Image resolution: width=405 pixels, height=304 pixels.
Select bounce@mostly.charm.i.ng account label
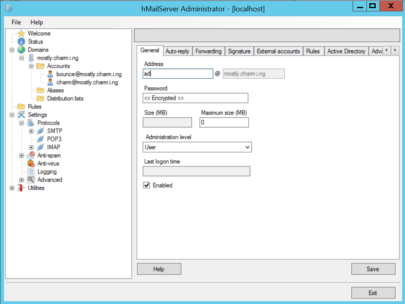tap(89, 74)
